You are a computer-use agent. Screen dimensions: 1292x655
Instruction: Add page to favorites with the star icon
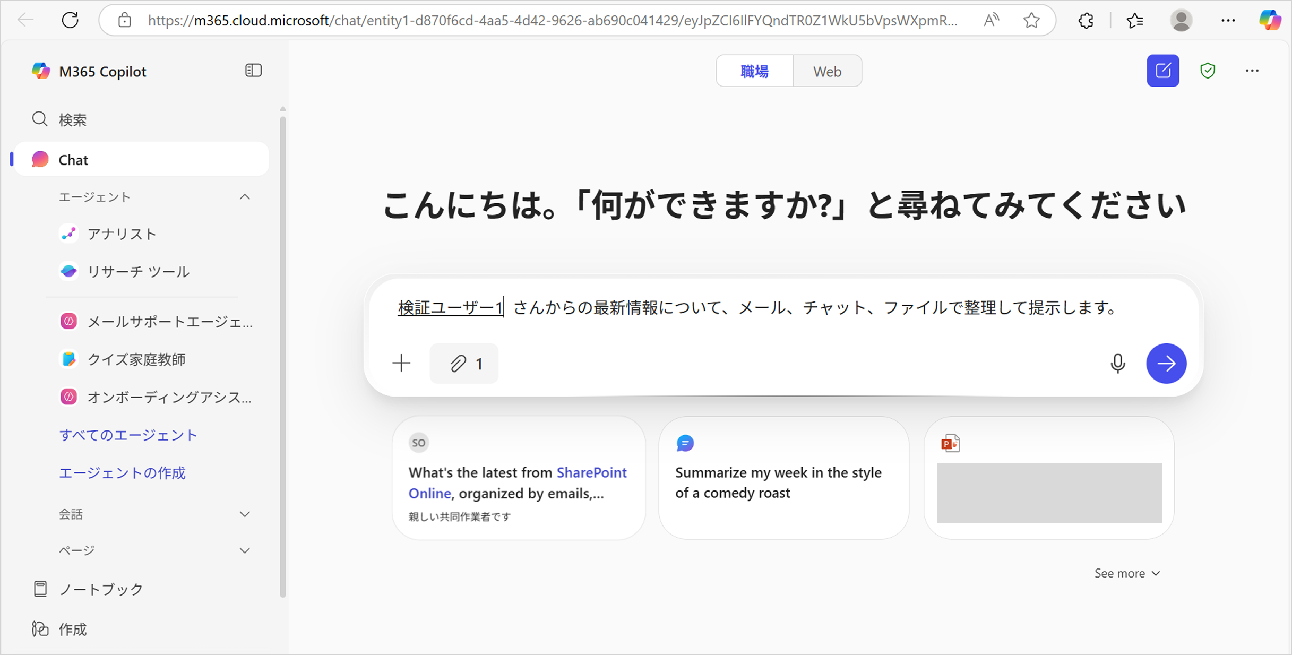[x=1031, y=20]
